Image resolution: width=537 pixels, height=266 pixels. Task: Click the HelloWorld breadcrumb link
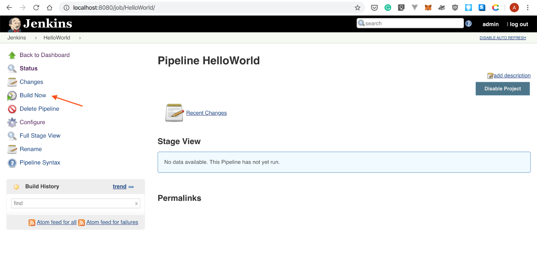(57, 38)
